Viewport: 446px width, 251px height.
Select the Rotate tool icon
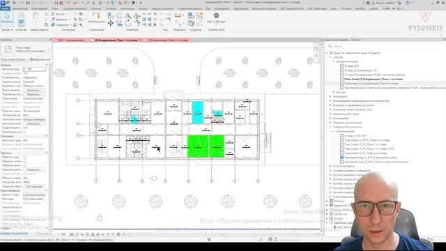click(128, 23)
